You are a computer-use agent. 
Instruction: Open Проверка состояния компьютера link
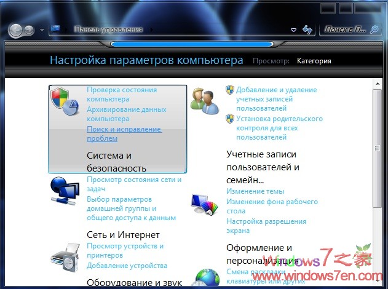click(x=122, y=95)
